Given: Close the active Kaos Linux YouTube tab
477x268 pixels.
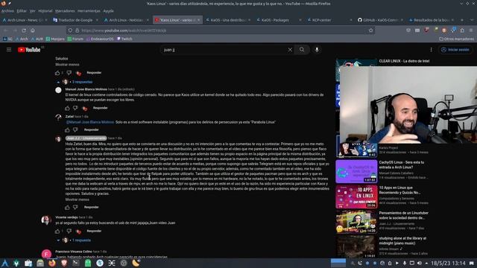Looking at the screenshot, I should (199, 20).
